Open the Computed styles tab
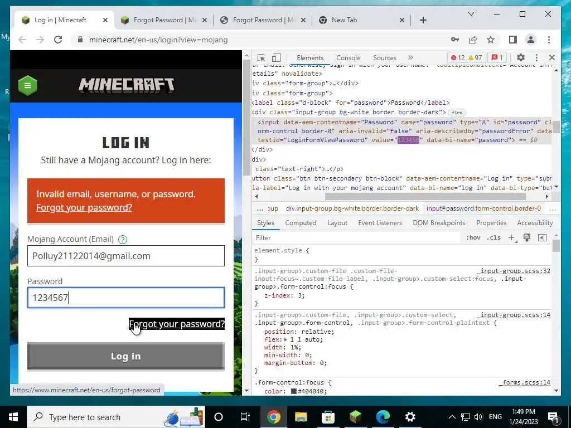Screen dimensions: 571x428 [301, 223]
